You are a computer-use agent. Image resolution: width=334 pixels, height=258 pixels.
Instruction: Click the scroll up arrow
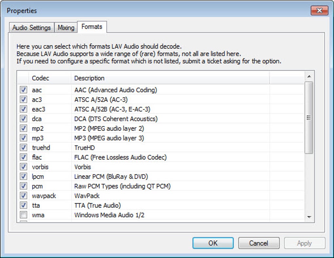point(309,77)
